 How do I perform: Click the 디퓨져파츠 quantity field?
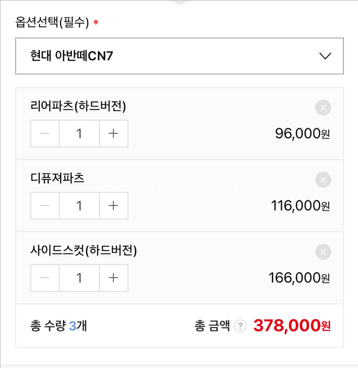tap(79, 206)
